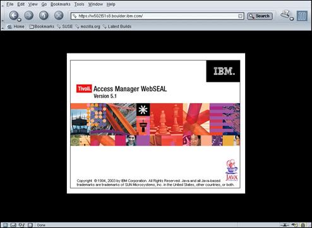Image resolution: width=312 pixels, height=228 pixels.
Task: Click the Home bookmark toolbar button
Action: [x=16, y=26]
